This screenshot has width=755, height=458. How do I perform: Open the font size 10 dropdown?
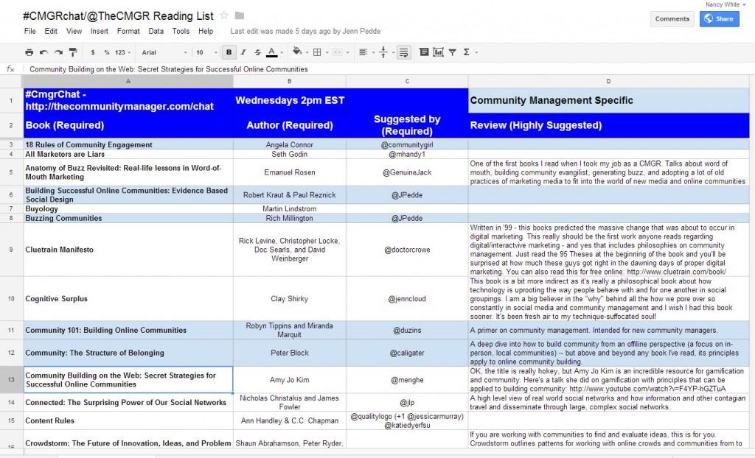206,52
